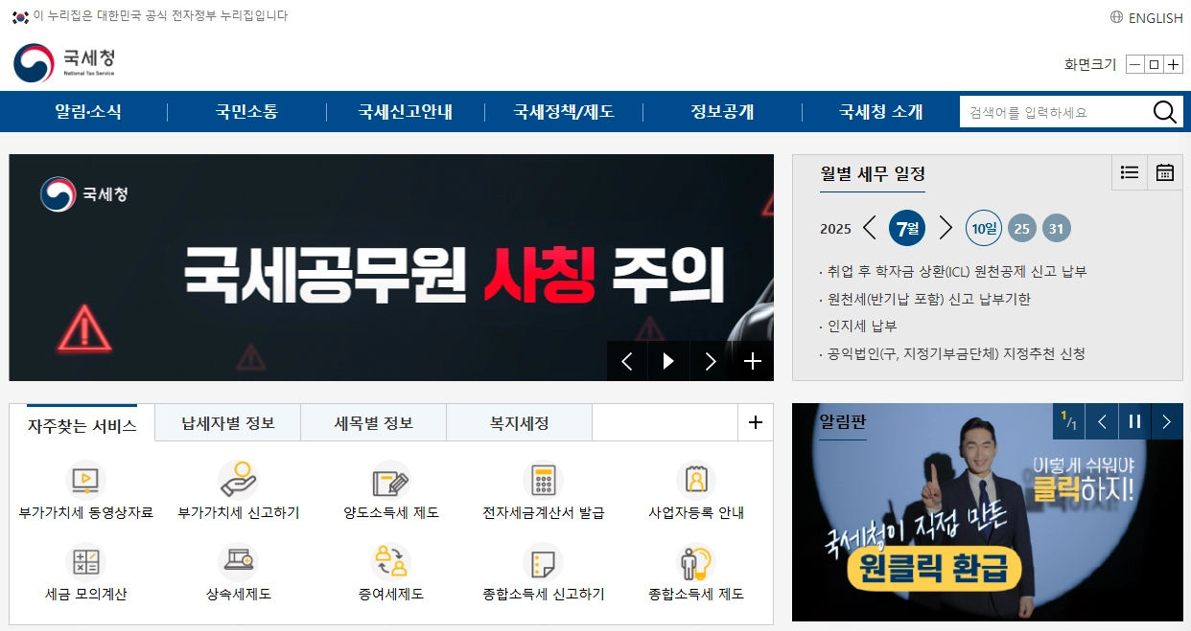Switch to the 복지세정 tab

tap(519, 422)
